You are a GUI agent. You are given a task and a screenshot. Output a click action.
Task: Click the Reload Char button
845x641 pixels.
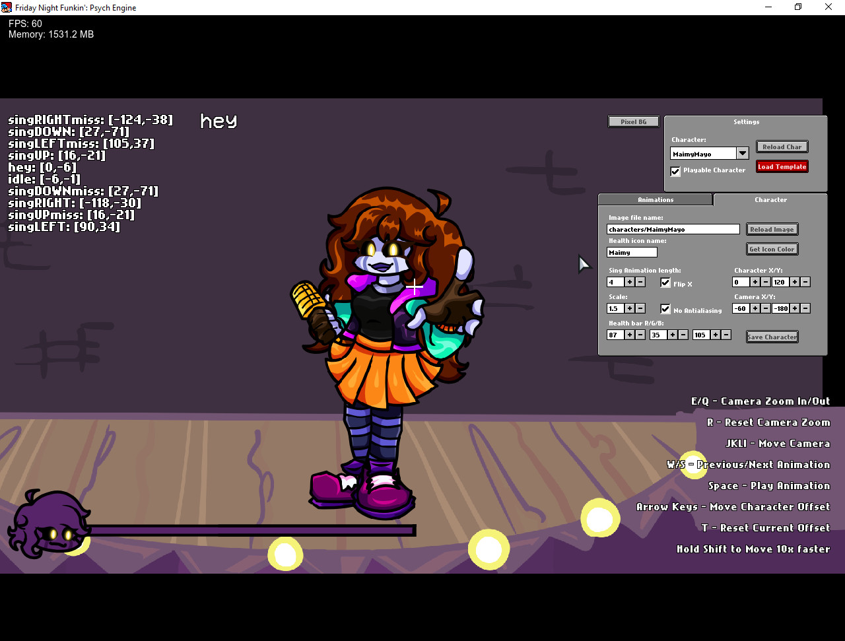[782, 147]
